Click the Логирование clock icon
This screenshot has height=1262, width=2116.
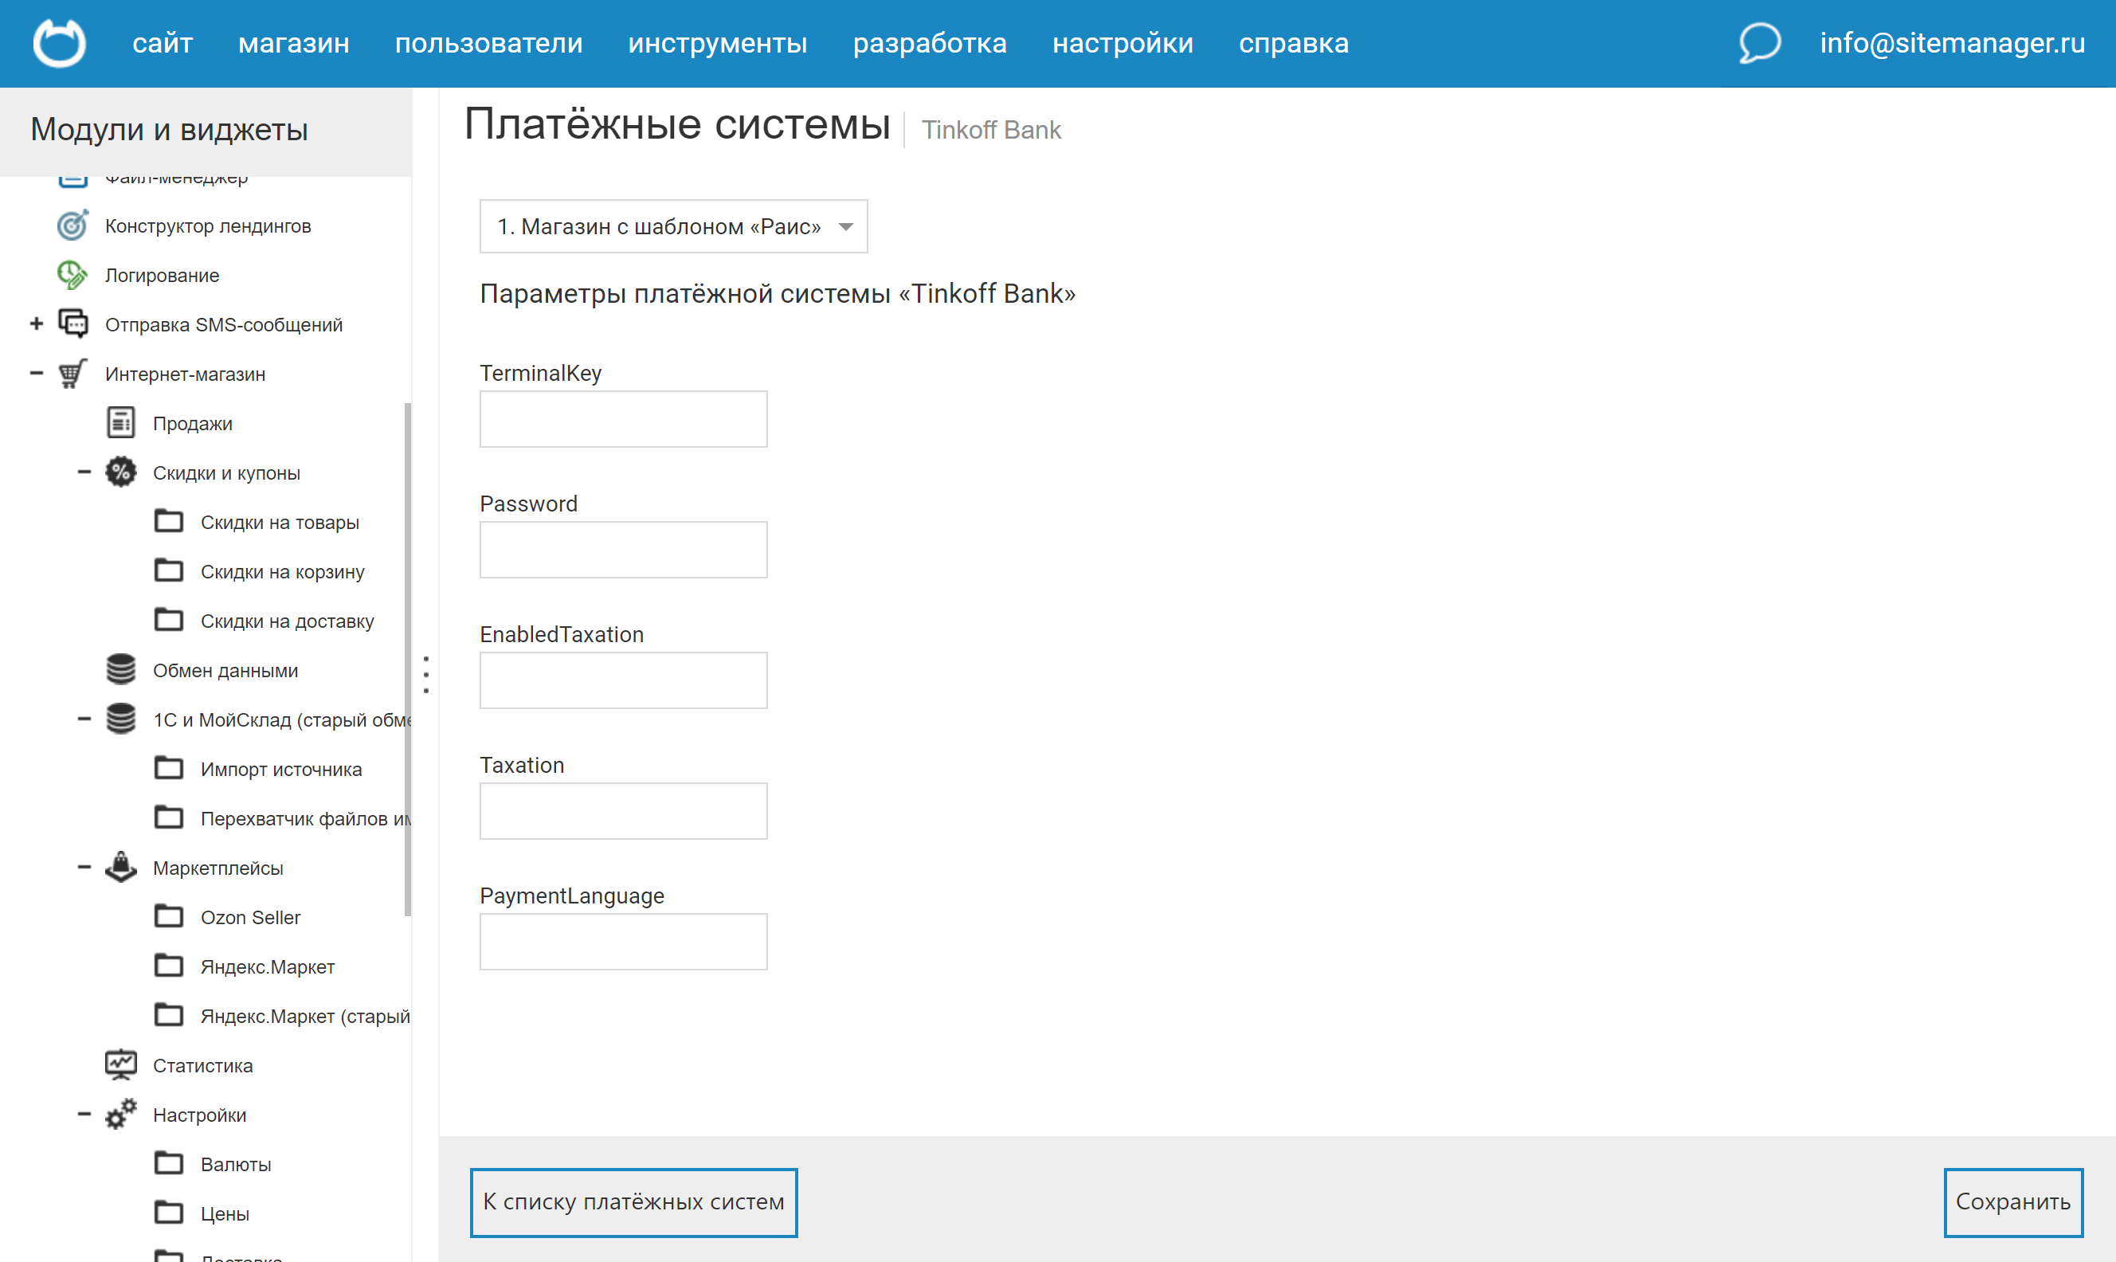click(72, 275)
